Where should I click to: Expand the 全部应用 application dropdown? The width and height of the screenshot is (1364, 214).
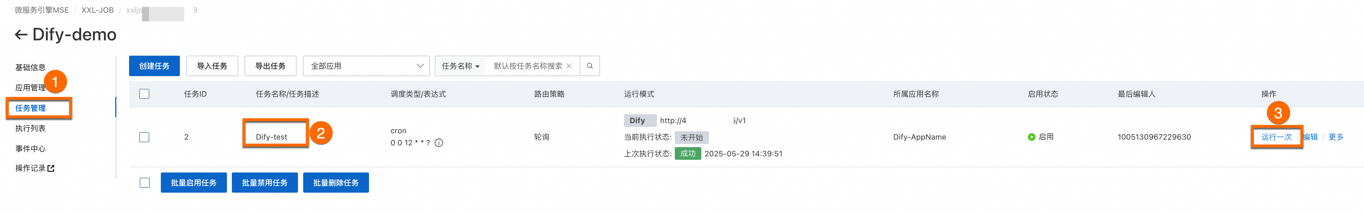(366, 66)
